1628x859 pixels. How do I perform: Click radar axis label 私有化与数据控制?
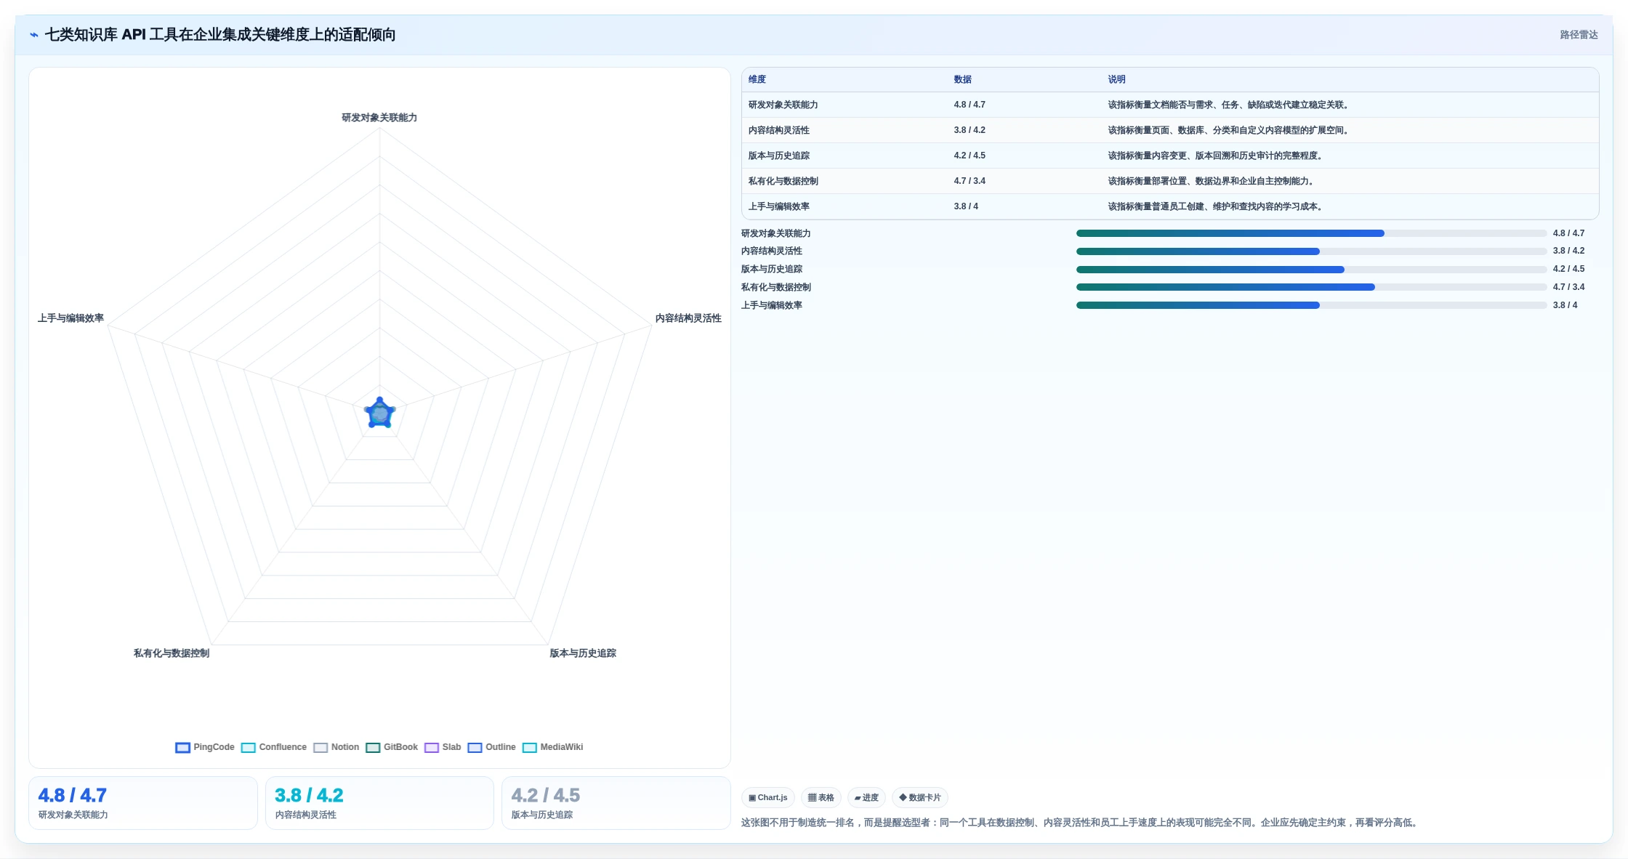coord(172,653)
